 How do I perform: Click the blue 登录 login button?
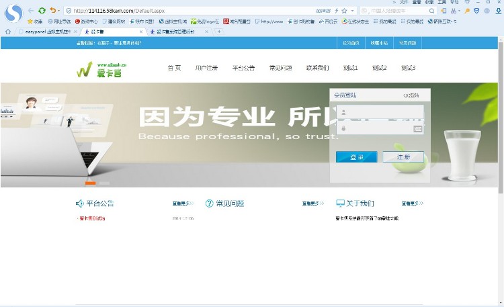(356, 157)
